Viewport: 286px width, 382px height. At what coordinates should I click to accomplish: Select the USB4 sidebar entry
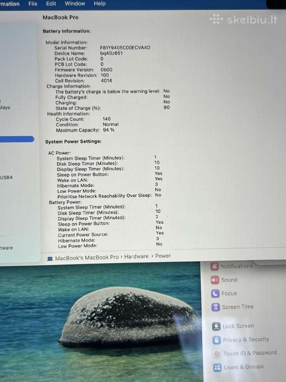coord(6,177)
